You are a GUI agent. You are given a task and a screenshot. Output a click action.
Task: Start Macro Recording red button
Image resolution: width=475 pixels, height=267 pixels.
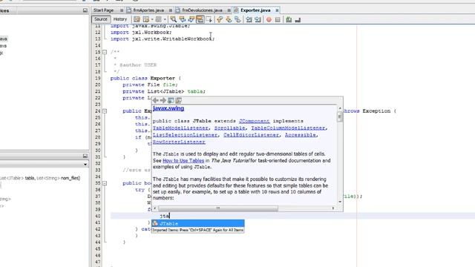point(269,20)
